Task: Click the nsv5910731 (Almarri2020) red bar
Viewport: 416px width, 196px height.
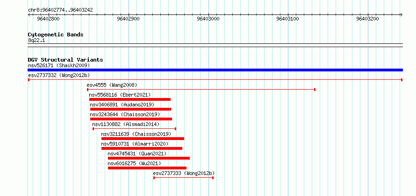Action: (142, 148)
